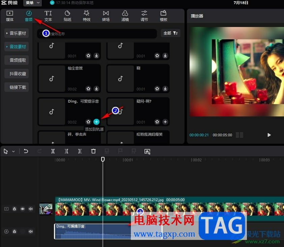
Task: Click the video track type icon
Action: (x=6, y=209)
